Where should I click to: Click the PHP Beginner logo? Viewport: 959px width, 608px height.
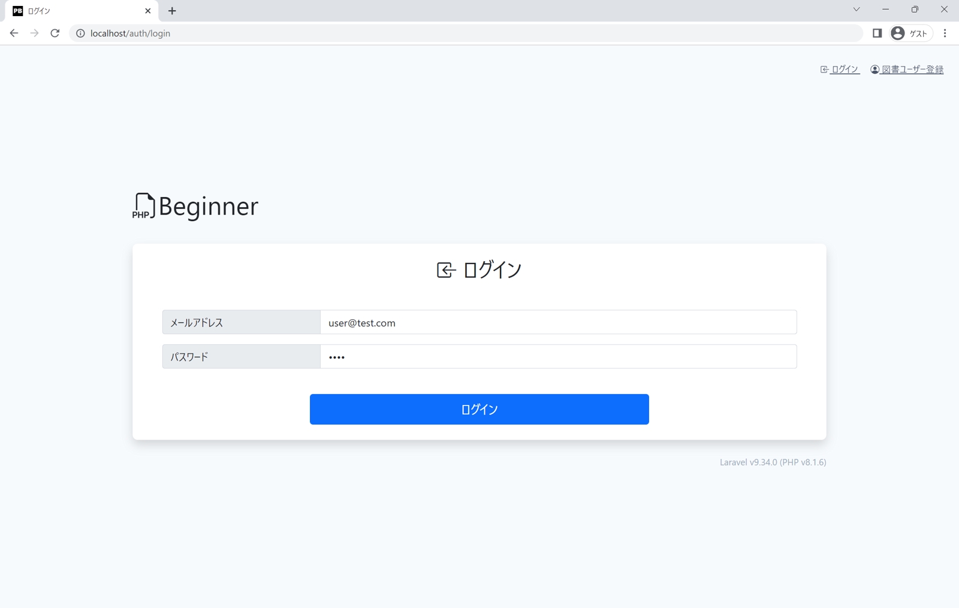tap(195, 206)
